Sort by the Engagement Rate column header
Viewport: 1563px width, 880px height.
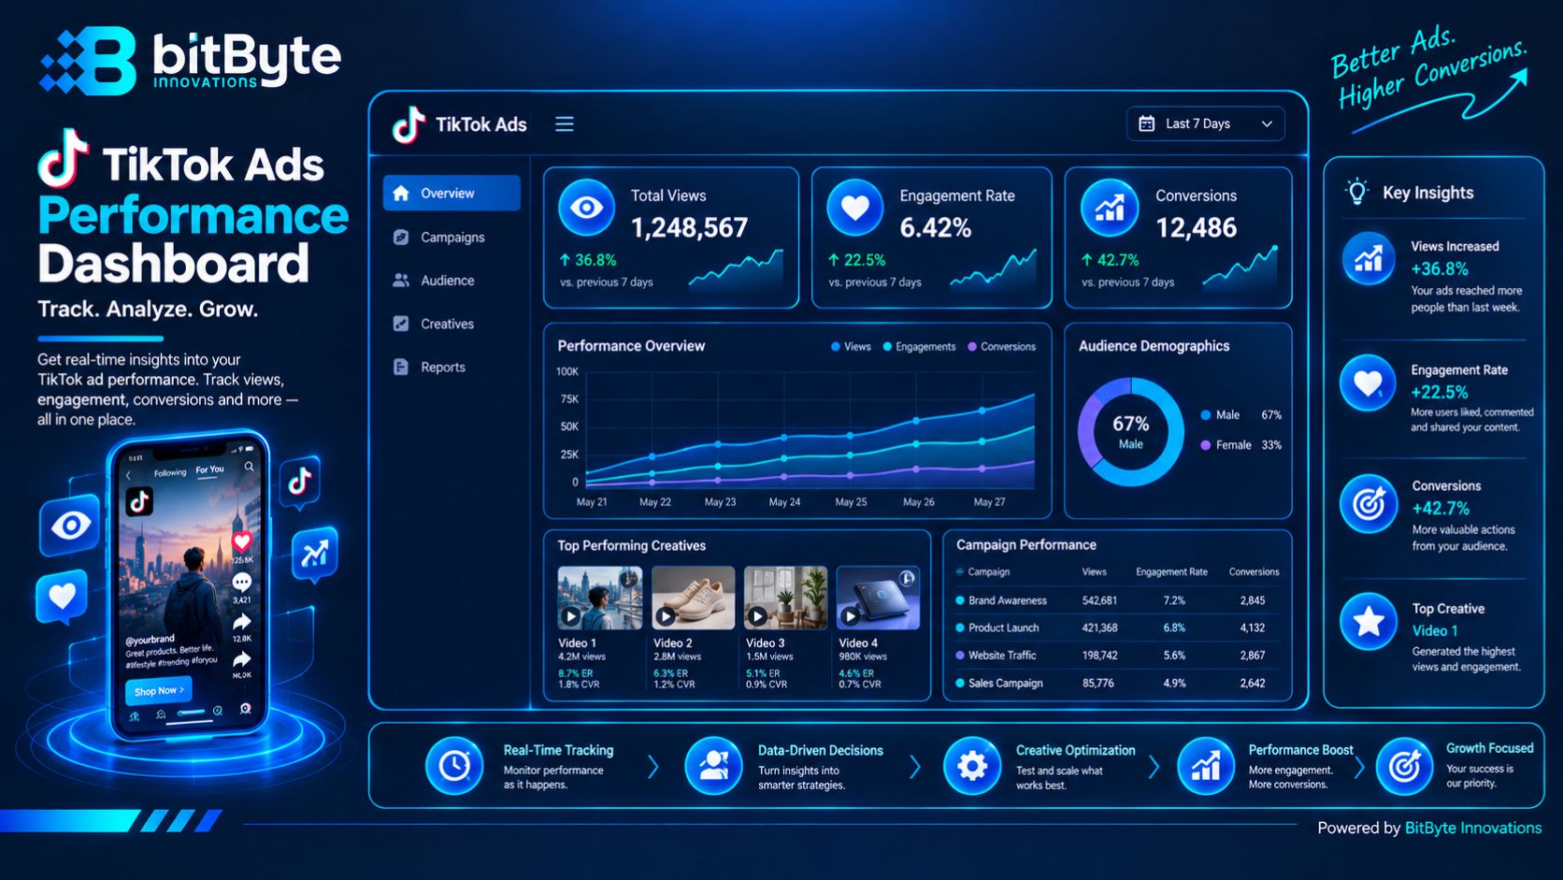pyautogui.click(x=1171, y=571)
